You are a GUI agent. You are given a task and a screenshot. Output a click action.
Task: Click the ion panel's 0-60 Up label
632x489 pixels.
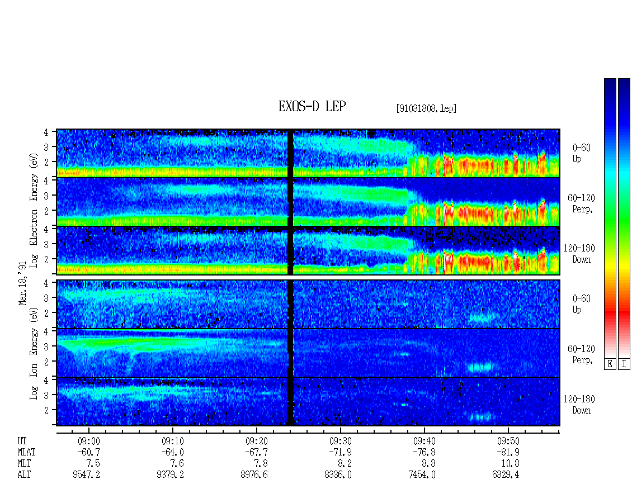pyautogui.click(x=581, y=304)
